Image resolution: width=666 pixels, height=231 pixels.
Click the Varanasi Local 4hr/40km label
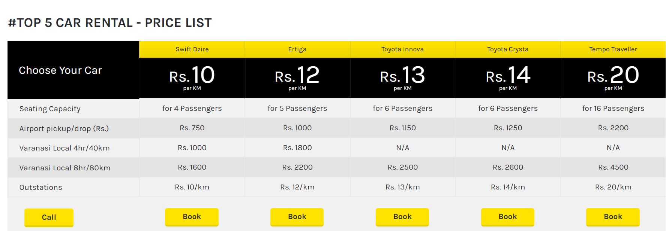tap(65, 148)
